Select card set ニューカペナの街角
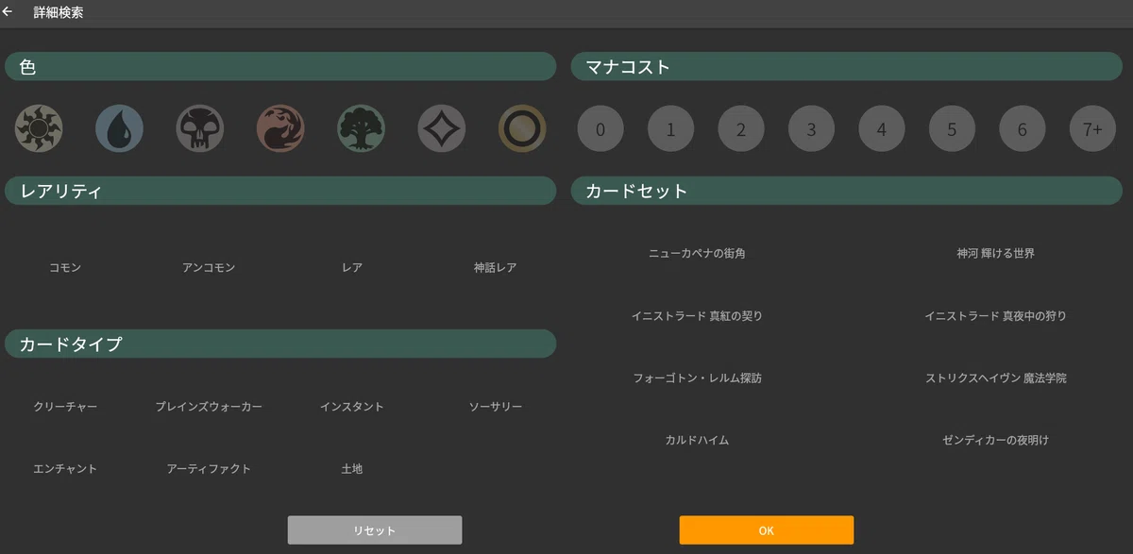This screenshot has height=554, width=1133. 697,254
